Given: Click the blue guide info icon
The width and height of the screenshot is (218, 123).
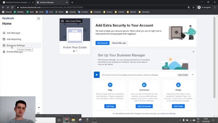Looking at the screenshot, I should click(x=97, y=75).
